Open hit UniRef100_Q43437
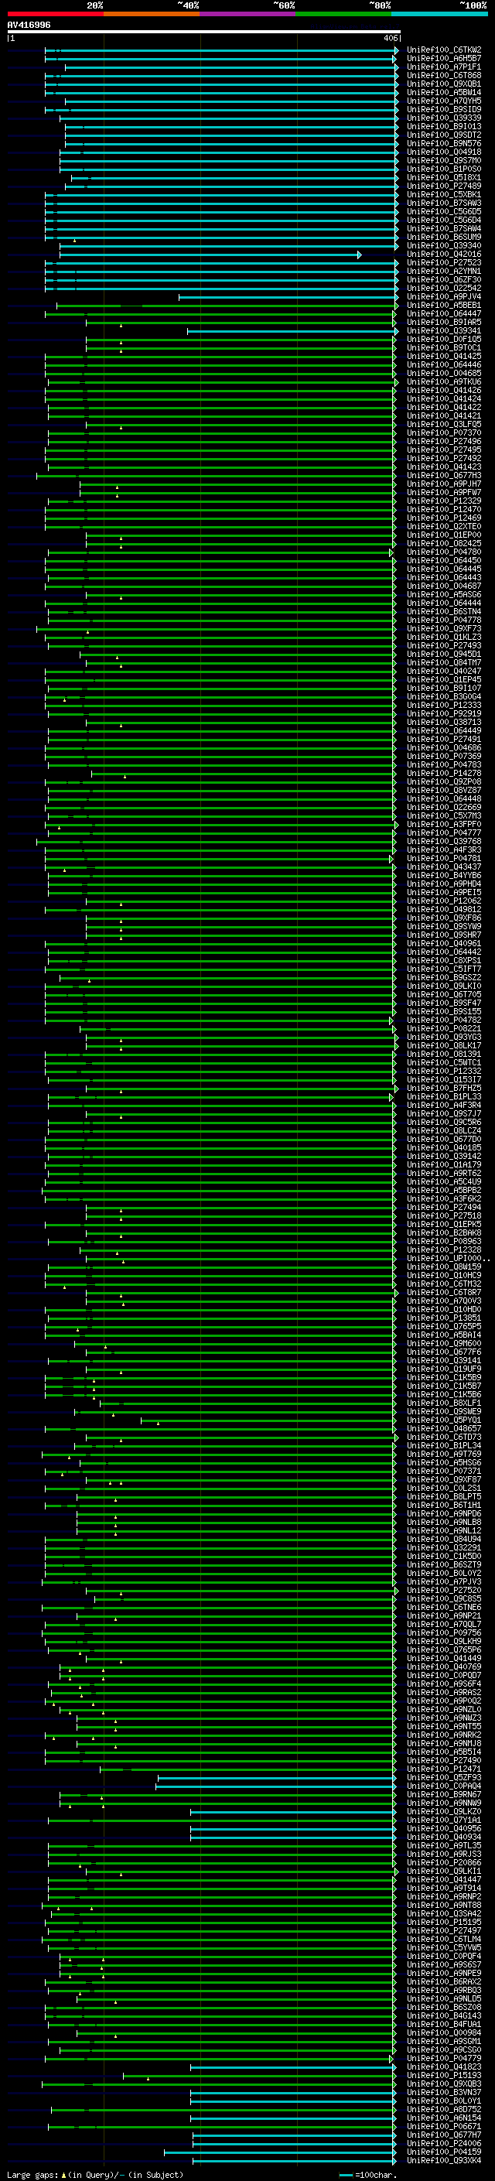The image size is (495, 2181). [x=444, y=867]
